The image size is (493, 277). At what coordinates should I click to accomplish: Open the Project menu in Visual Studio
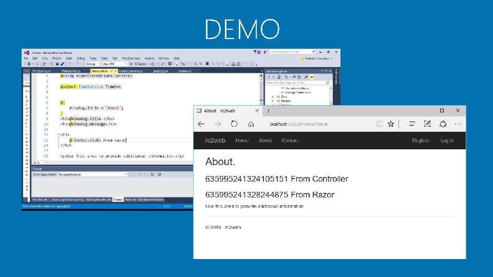point(57,58)
